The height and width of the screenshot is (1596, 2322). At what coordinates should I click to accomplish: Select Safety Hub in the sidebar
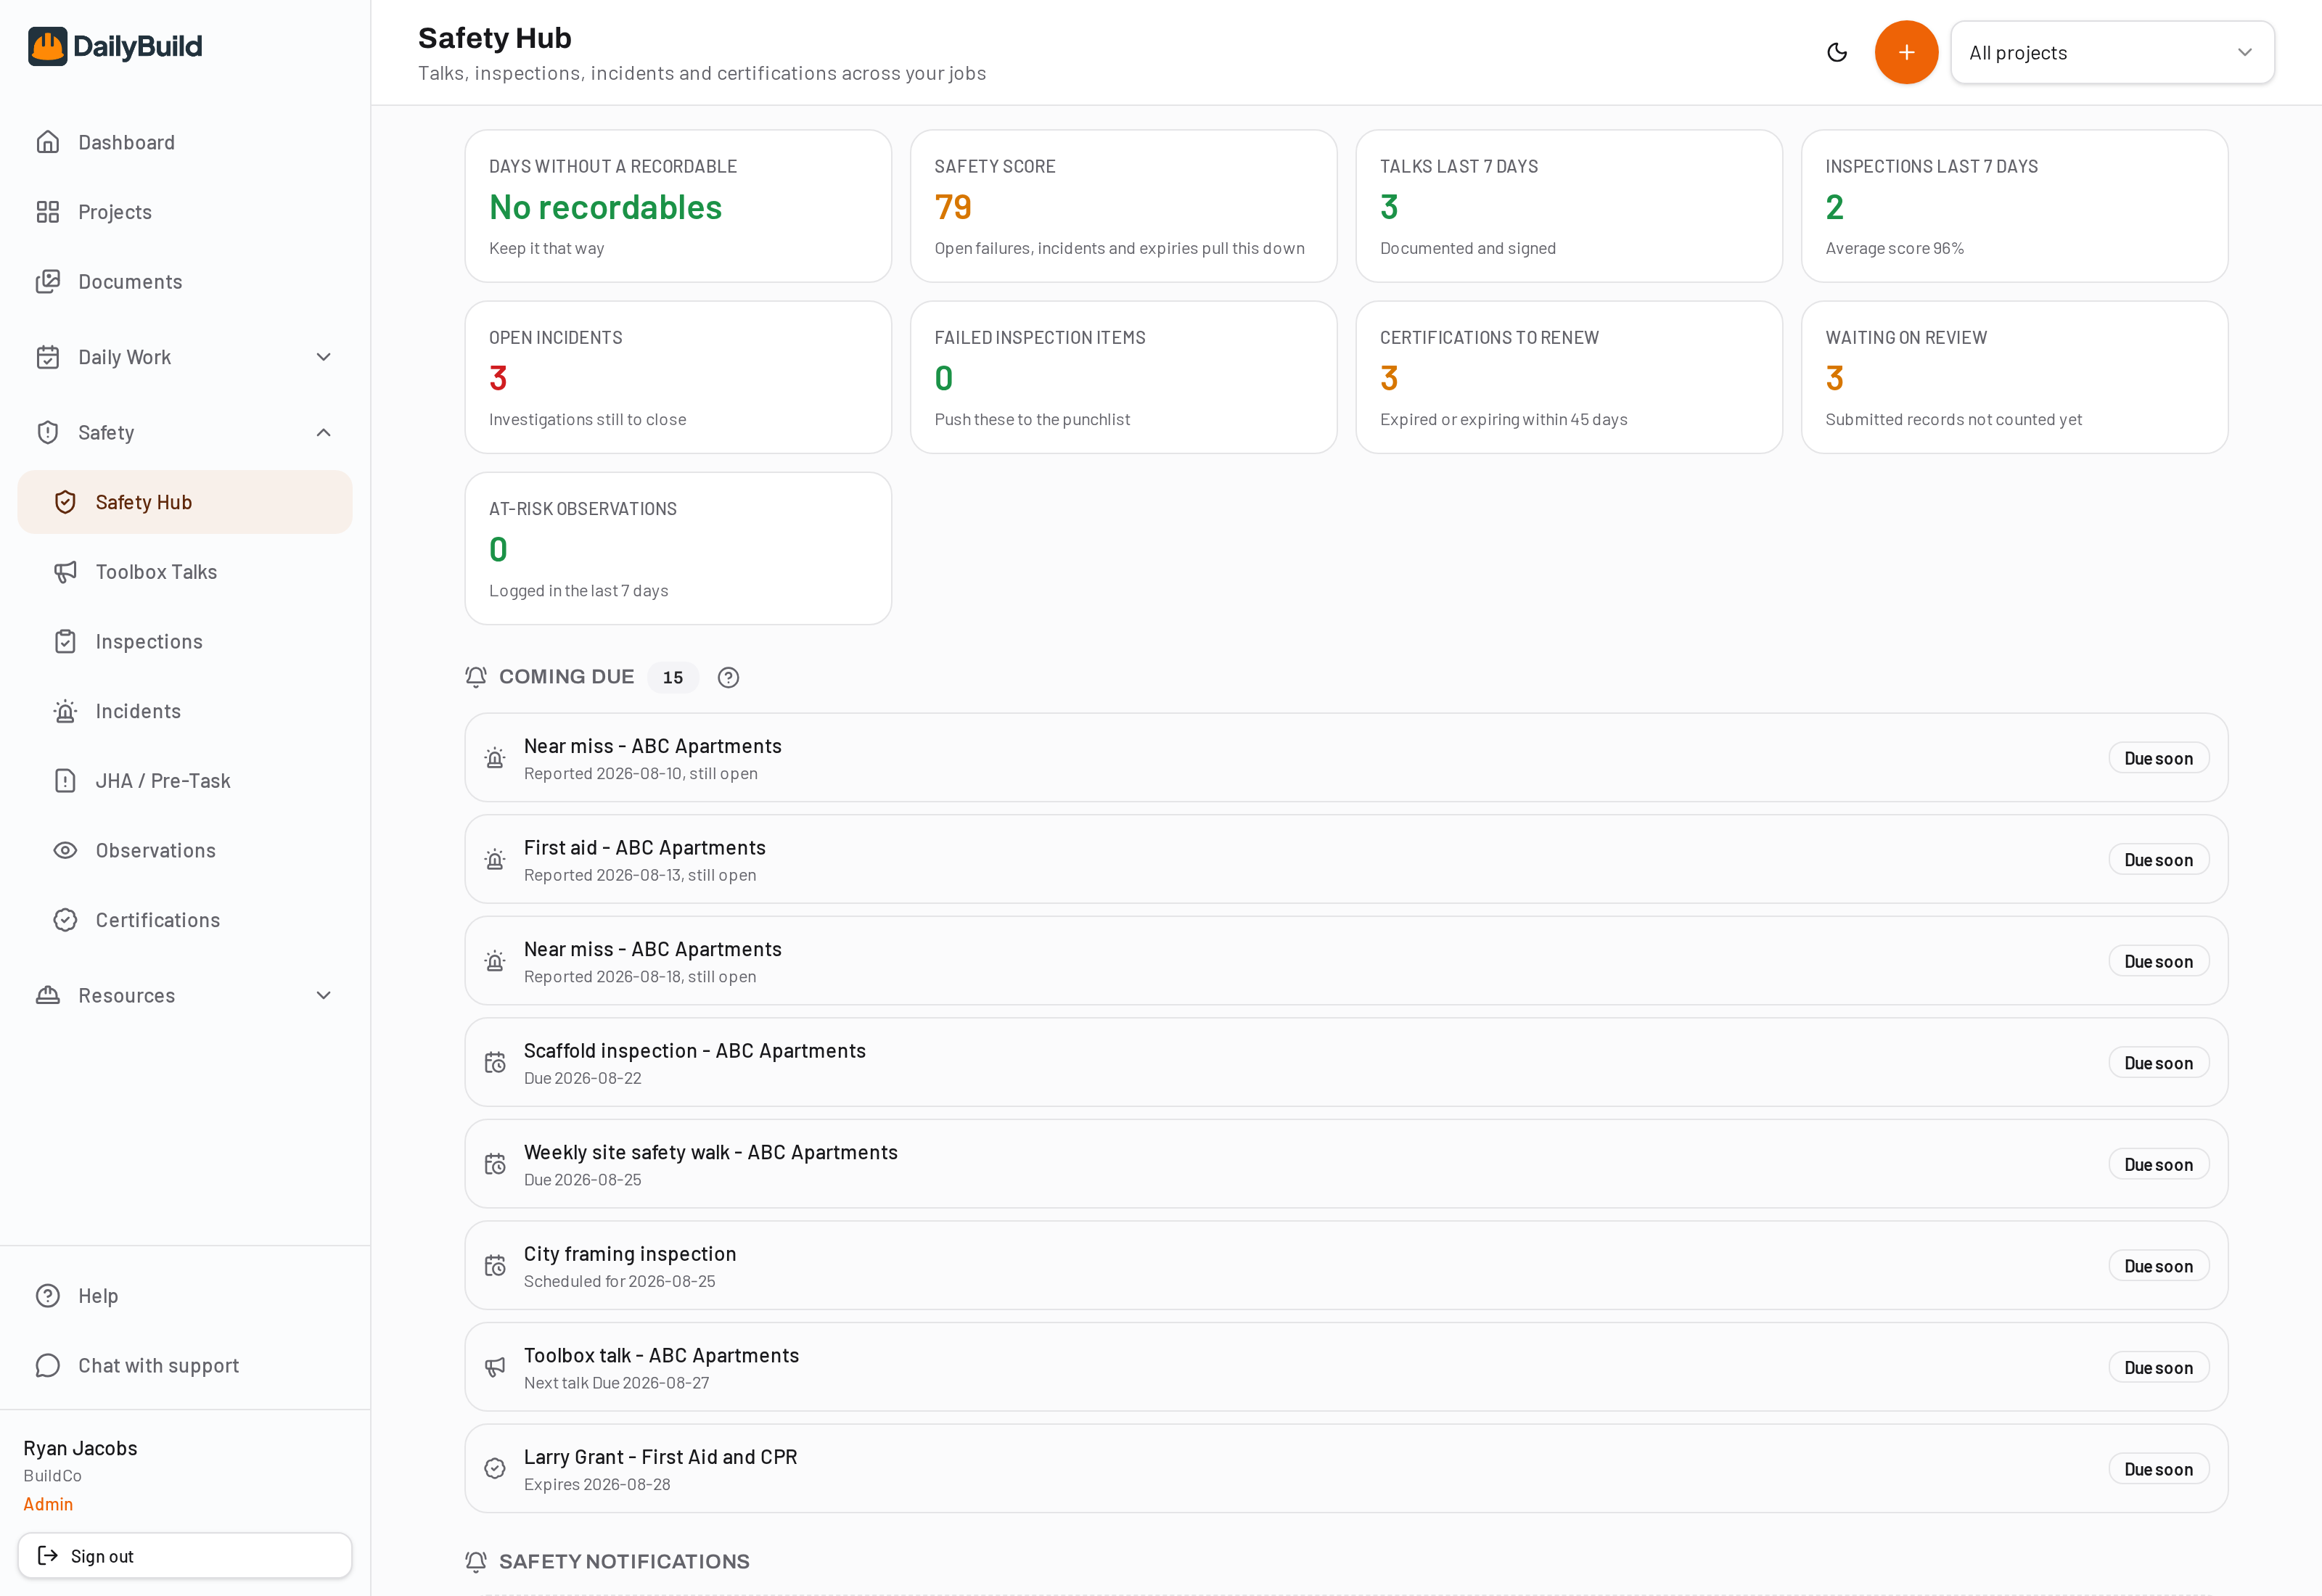pos(185,502)
